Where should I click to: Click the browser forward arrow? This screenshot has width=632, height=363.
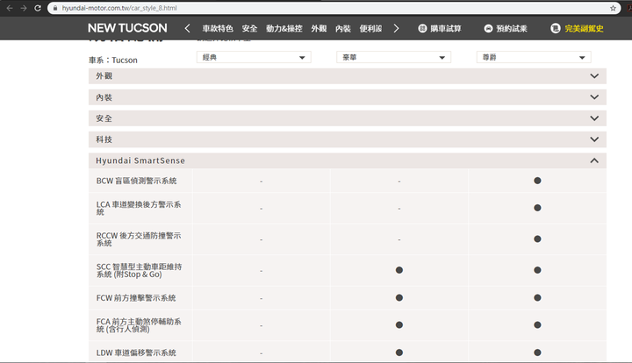click(24, 8)
